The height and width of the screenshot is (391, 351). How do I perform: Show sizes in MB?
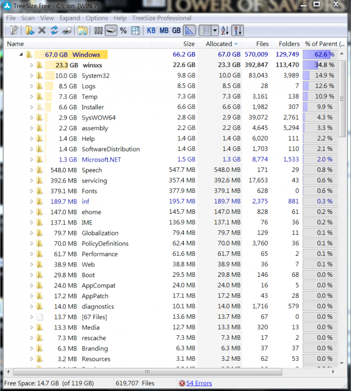pos(164,30)
